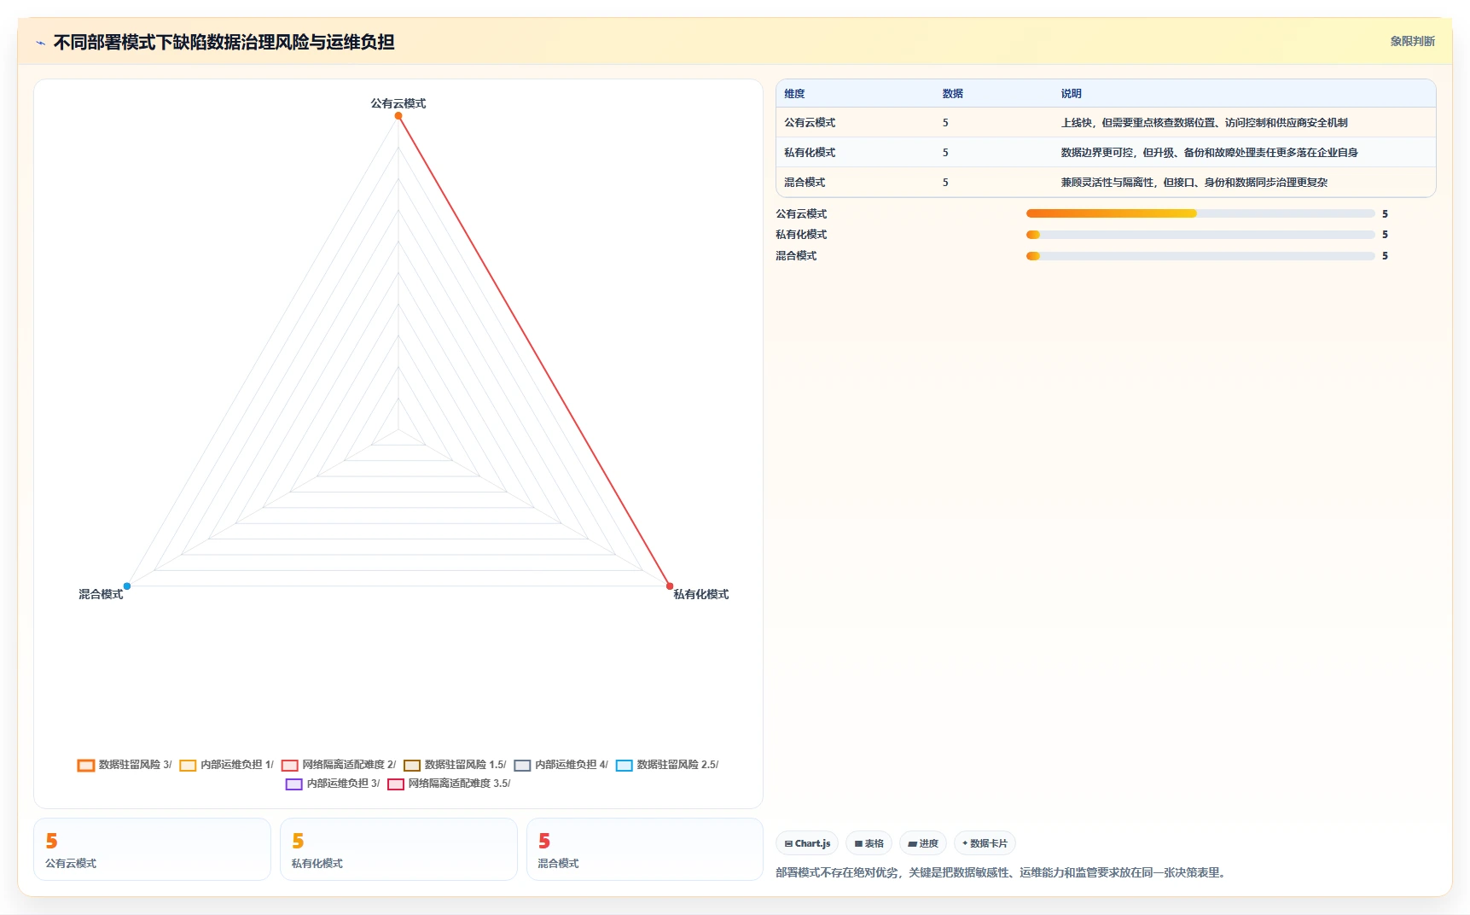Click the Chart.js tag pill

[x=807, y=843]
